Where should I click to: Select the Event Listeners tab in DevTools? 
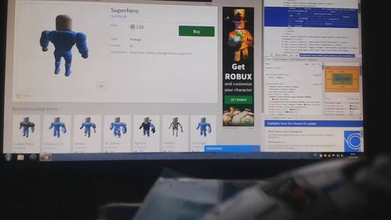[x=280, y=59]
